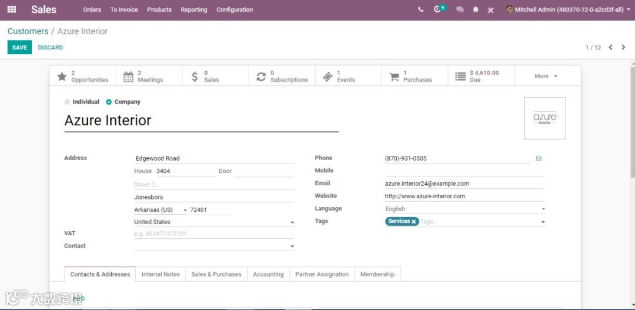Image resolution: width=635 pixels, height=310 pixels.
Task: Switch to Sales & Purchases tab
Action: [x=216, y=274]
